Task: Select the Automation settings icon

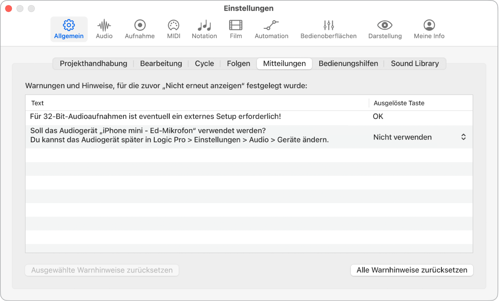Action: coord(271,29)
